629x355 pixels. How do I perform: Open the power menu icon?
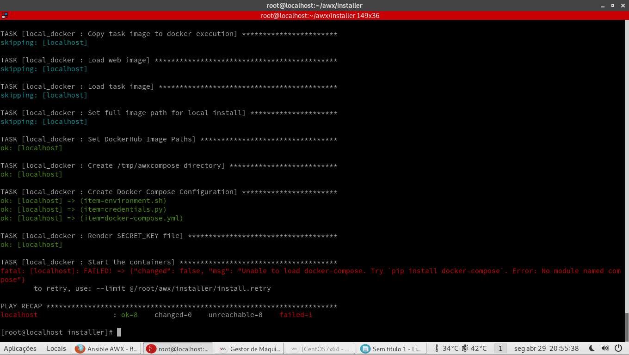(x=618, y=349)
